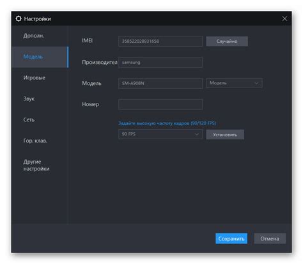Click the Производитель field with samsung
This screenshot has width=303, height=264.
(160, 62)
